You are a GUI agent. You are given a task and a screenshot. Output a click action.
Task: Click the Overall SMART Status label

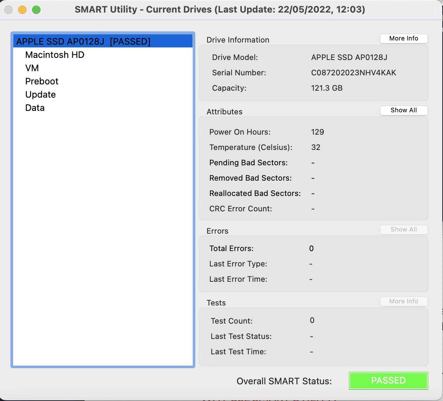284,381
